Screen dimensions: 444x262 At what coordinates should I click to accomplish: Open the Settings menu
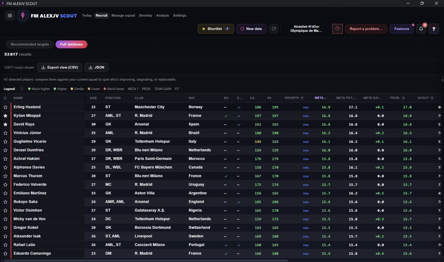tap(180, 16)
